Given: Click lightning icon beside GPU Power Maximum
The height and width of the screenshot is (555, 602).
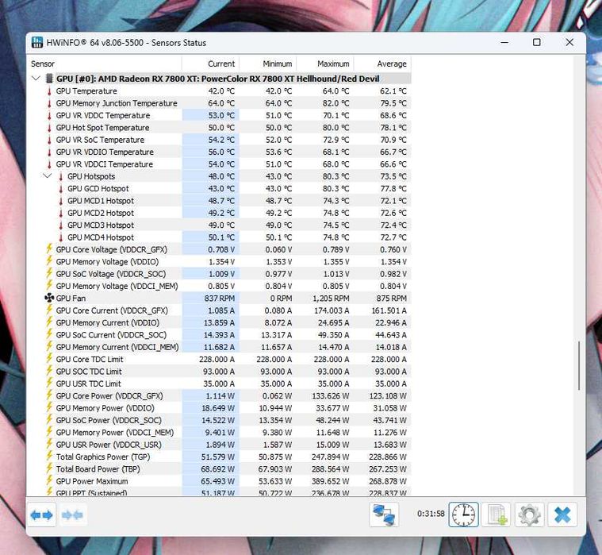Looking at the screenshot, I should point(49,480).
